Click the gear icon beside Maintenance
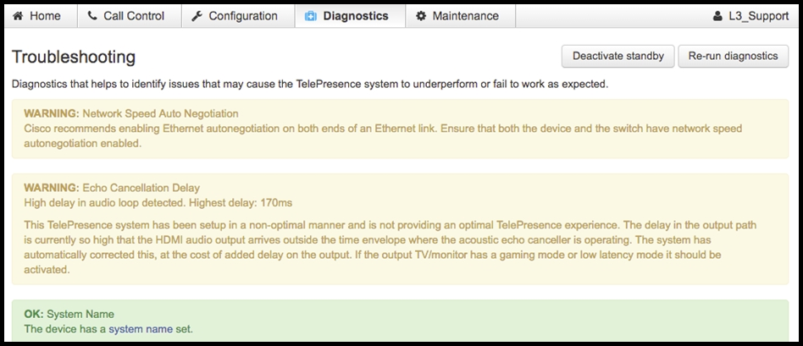 click(421, 16)
